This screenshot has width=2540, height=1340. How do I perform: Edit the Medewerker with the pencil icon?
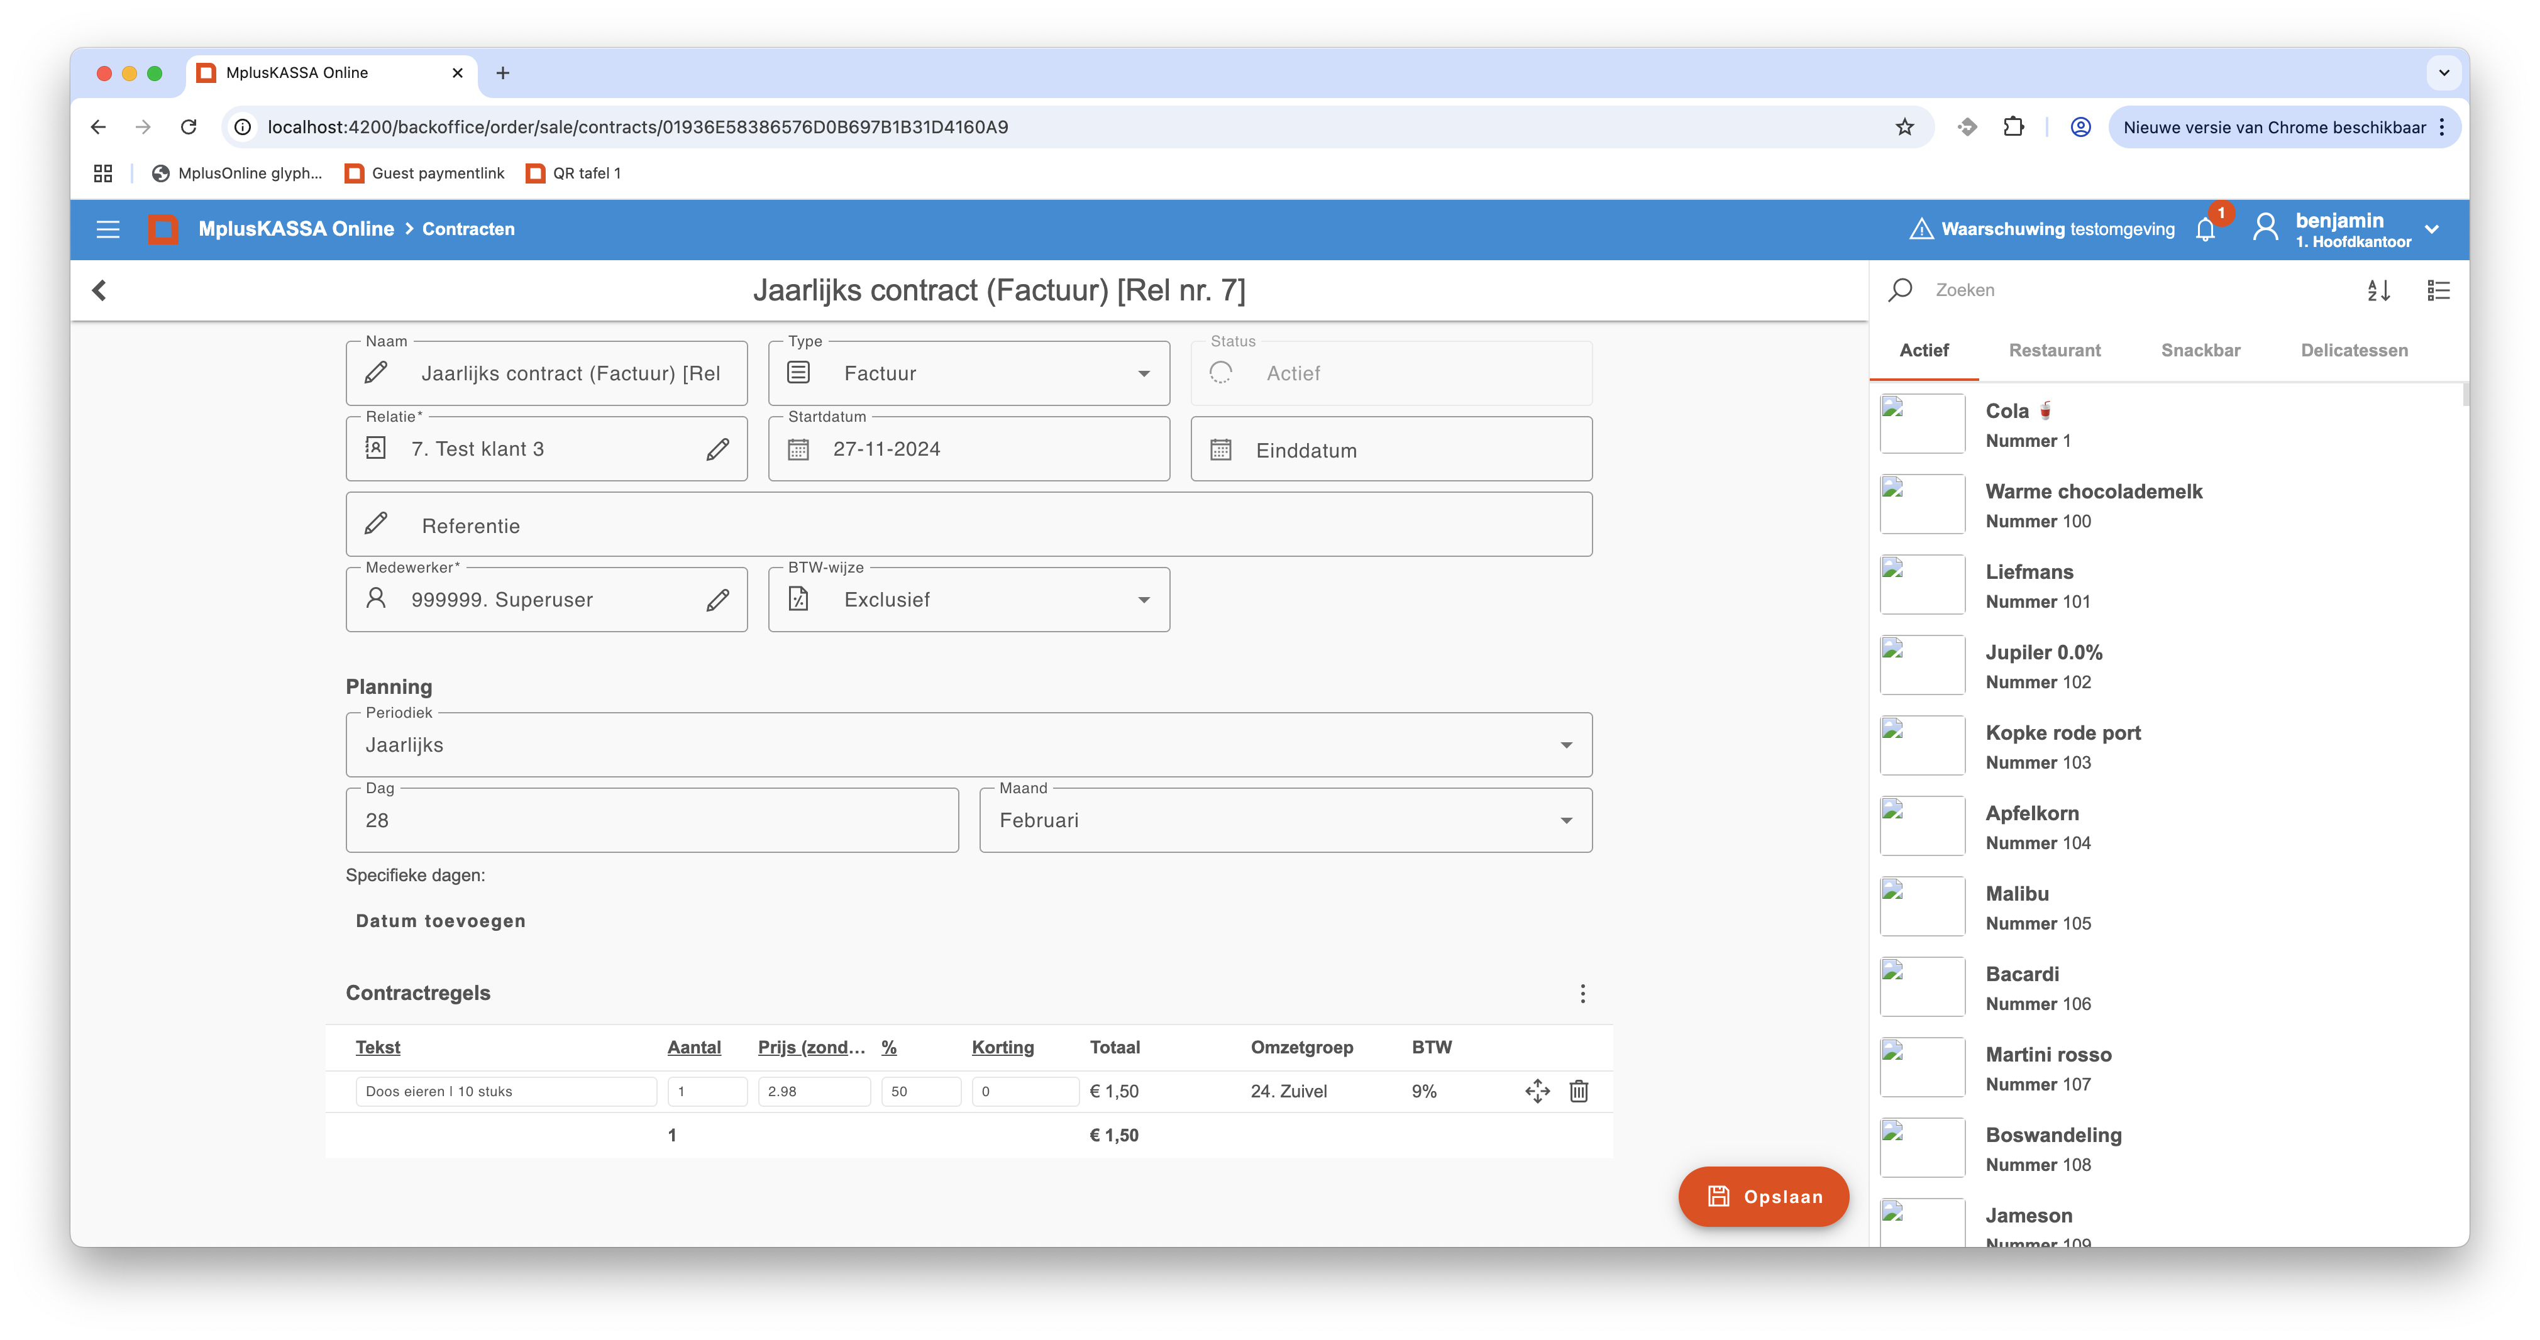pyautogui.click(x=718, y=600)
